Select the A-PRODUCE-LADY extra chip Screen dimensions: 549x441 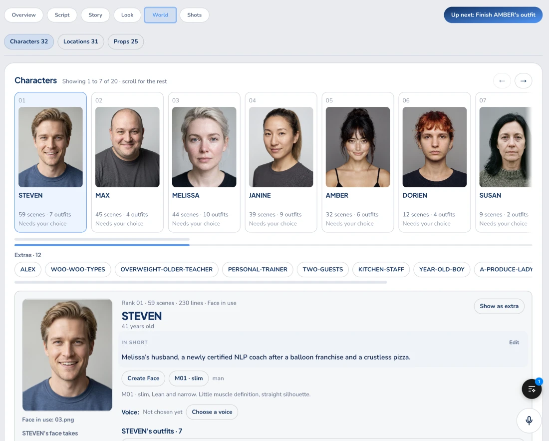[504, 270]
